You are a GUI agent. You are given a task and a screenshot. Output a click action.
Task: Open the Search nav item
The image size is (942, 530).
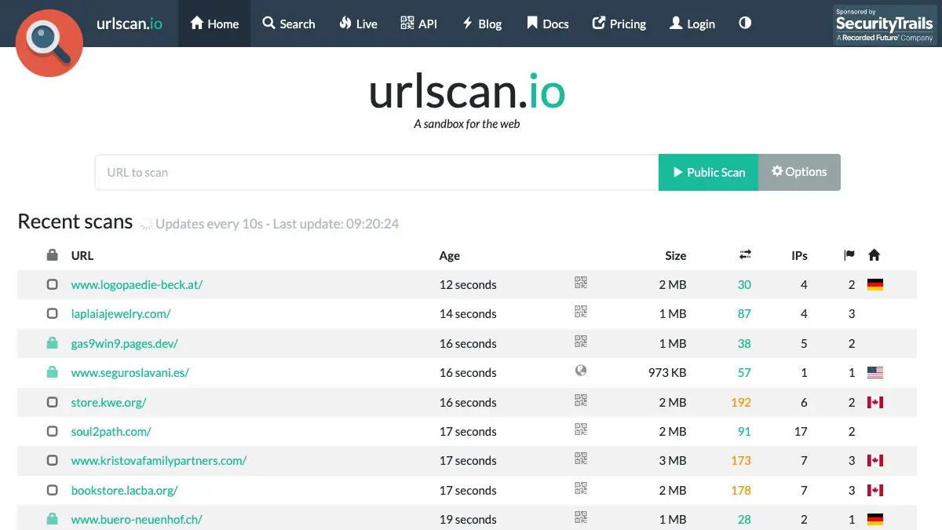(289, 24)
